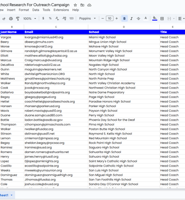Image resolution: width=185 pixels, height=200 pixels.
Task: Select cell with last name Stinson
Action: click(x=12, y=134)
